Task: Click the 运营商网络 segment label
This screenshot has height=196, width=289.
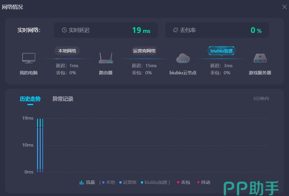Action: point(144,51)
